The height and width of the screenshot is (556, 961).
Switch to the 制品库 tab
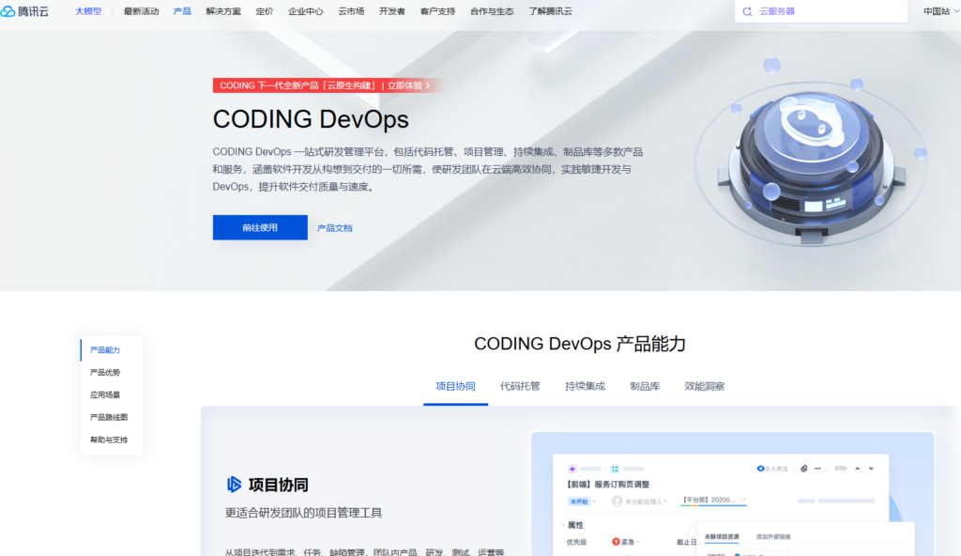tap(645, 387)
